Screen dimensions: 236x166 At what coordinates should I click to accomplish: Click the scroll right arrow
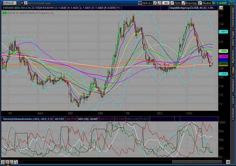(x=224, y=162)
